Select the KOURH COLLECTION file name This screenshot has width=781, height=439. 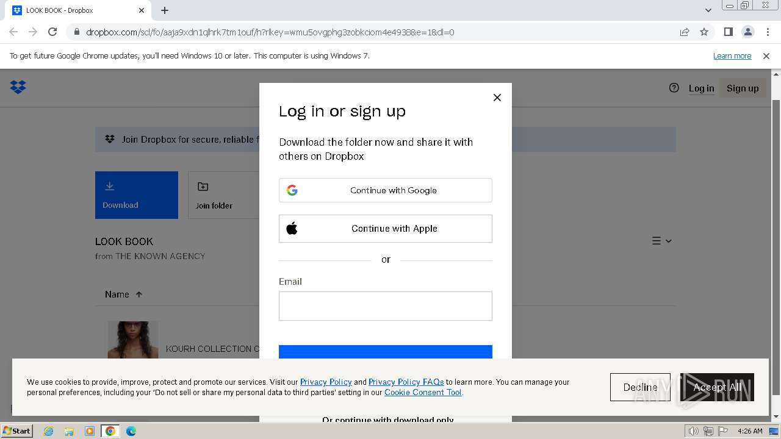212,349
